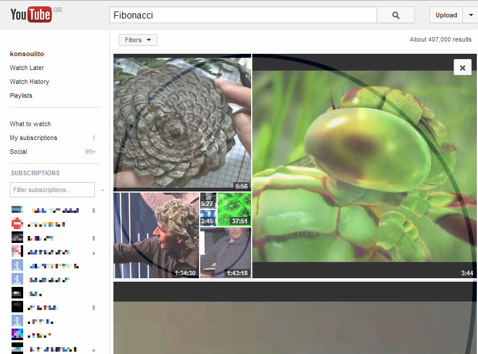Open the dragonfly video 3:44
This screenshot has width=478, height=354.
[365, 166]
